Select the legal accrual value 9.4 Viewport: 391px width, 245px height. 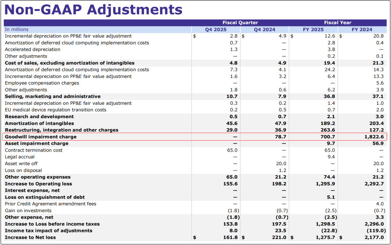coord(331,157)
